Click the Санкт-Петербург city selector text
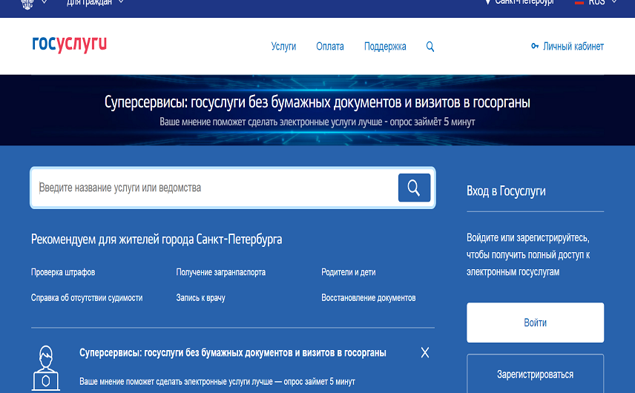This screenshot has width=635, height=393. tap(524, 2)
